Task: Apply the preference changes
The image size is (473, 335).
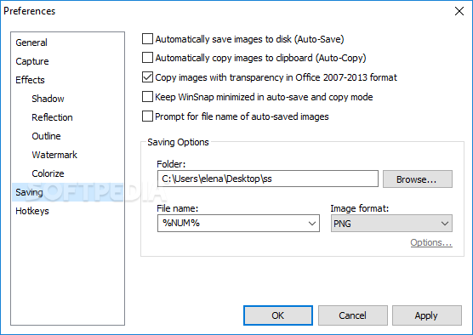Action: click(x=426, y=315)
